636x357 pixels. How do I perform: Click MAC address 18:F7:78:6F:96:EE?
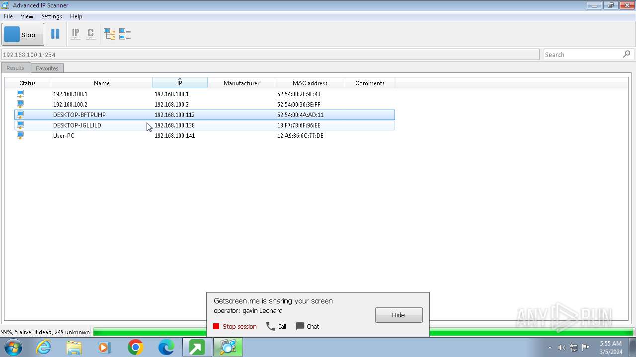coord(299,125)
